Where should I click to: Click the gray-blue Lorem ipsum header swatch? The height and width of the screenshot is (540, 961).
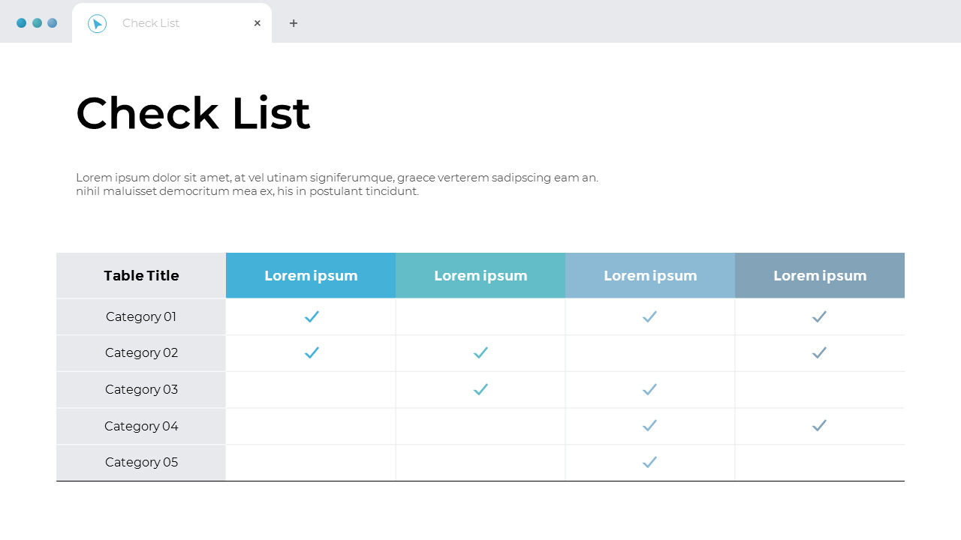pyautogui.click(x=819, y=275)
